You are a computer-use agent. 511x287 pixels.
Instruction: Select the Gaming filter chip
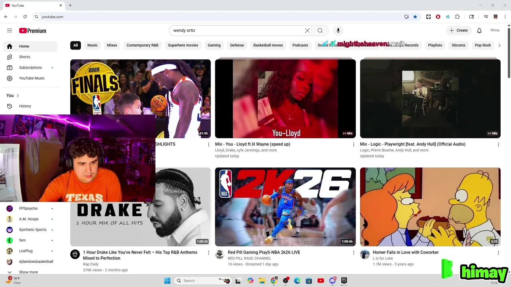(x=214, y=45)
